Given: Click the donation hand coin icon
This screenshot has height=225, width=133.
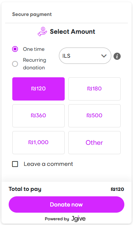Looking at the screenshot, I should click(42, 32).
